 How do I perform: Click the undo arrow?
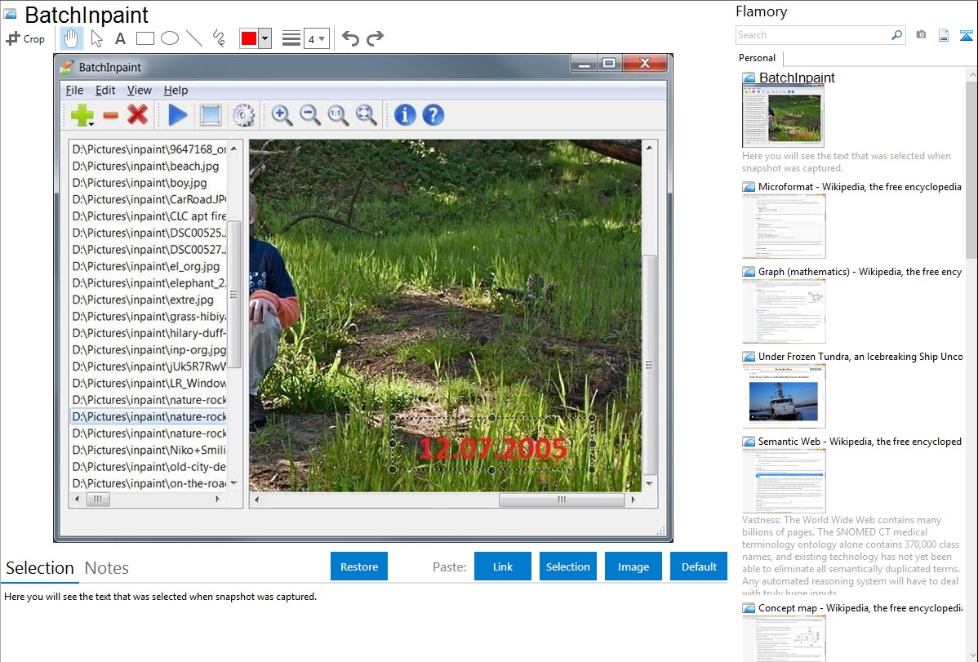tap(350, 38)
